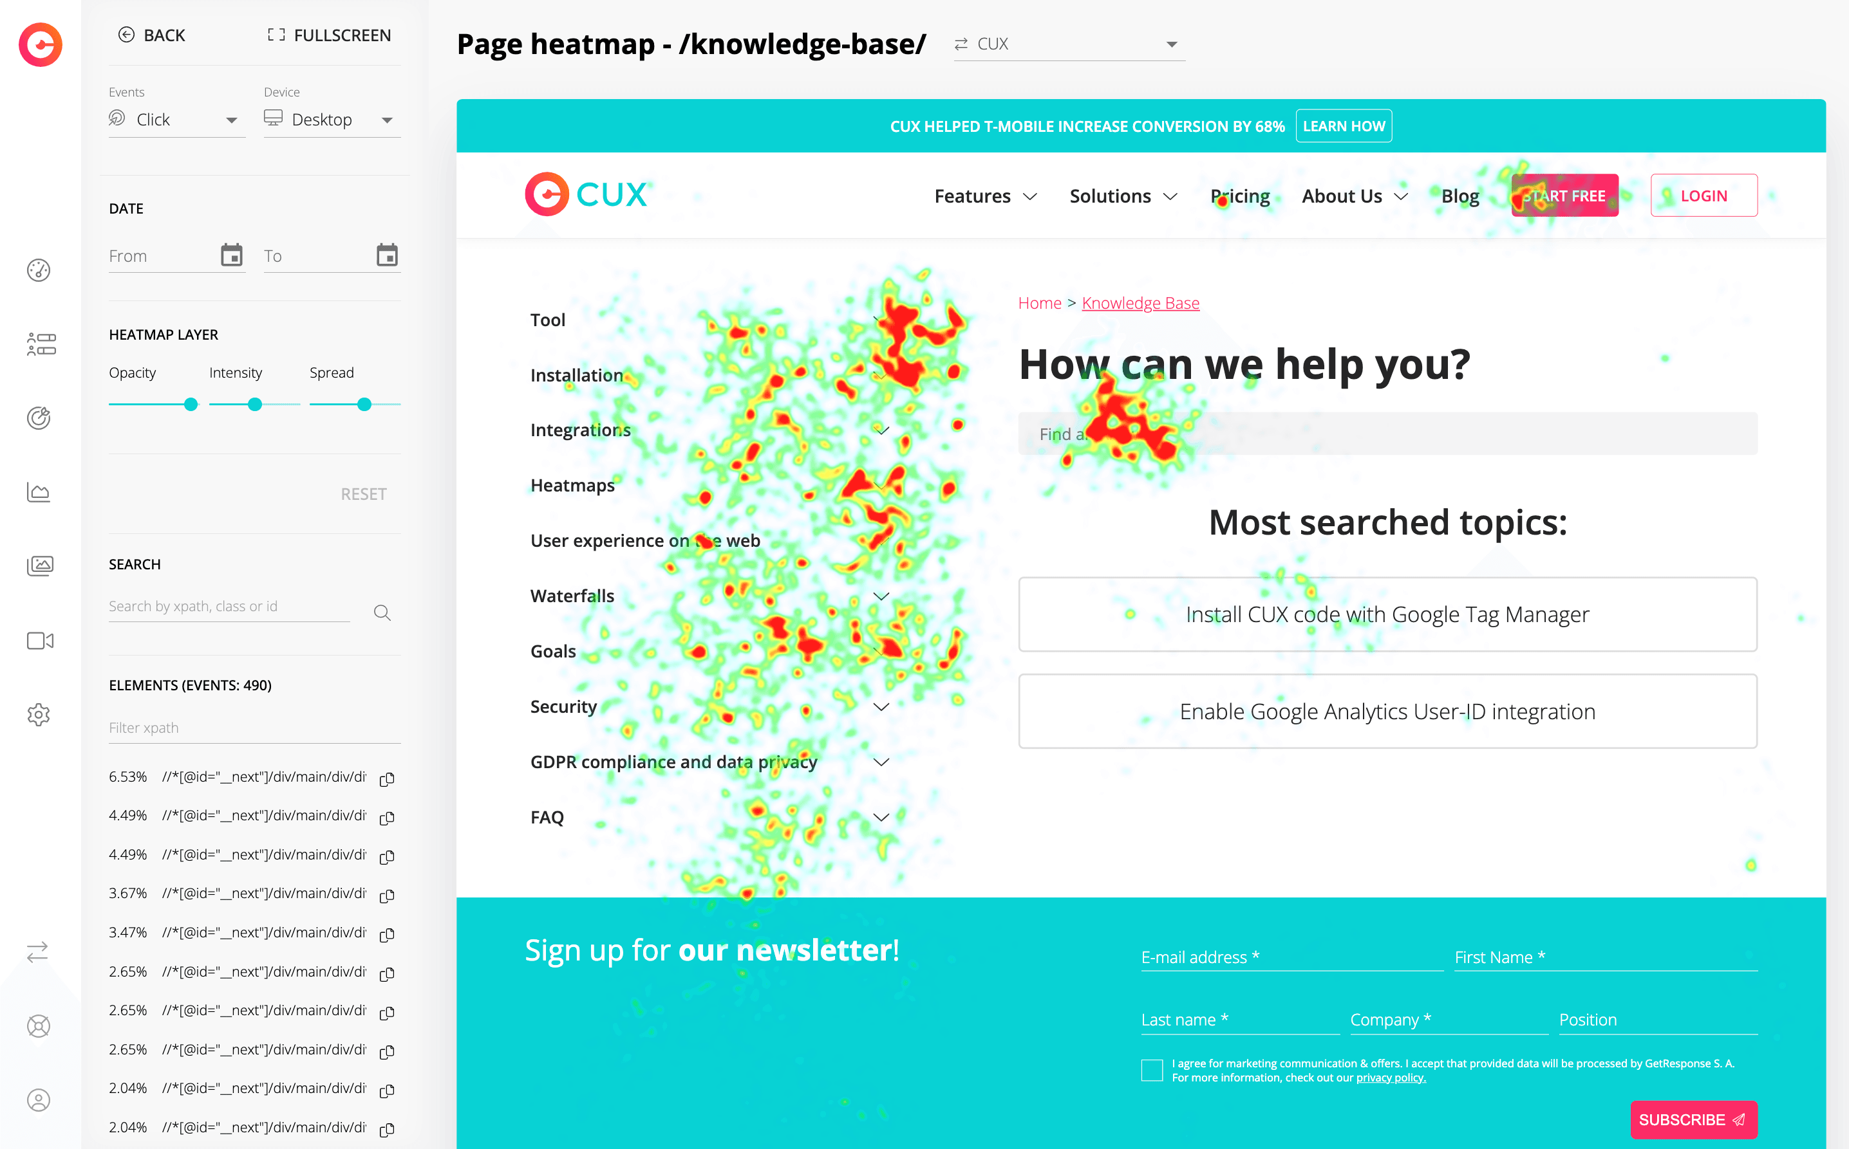Click RESET heatmap layer settings
Image resolution: width=1849 pixels, height=1149 pixels.
[363, 494]
